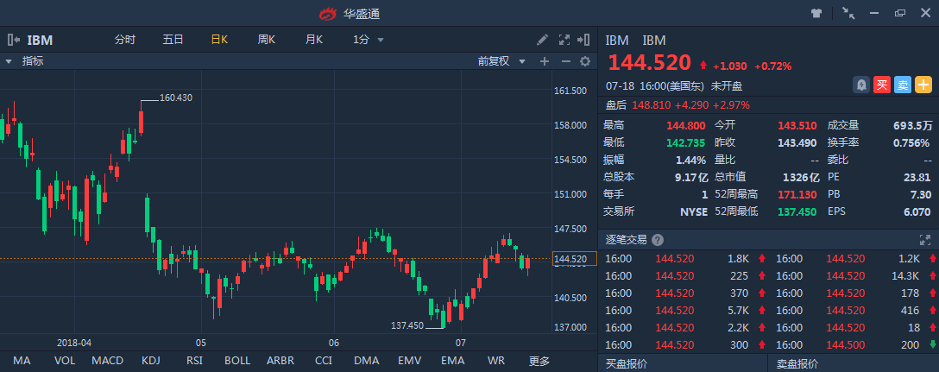This screenshot has height=372, width=939.
Task: Expand the 1分 minute interval dropdown
Action: [369, 40]
